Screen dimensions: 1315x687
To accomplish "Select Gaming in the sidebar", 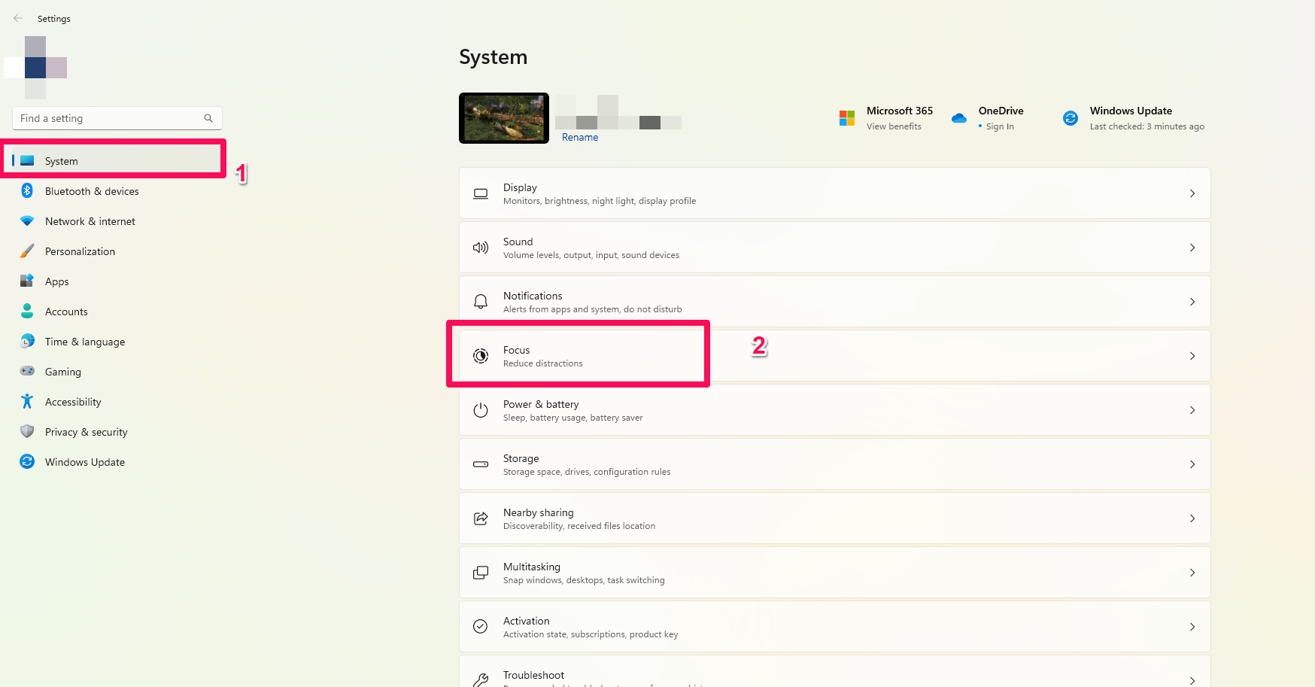I will coord(63,372).
